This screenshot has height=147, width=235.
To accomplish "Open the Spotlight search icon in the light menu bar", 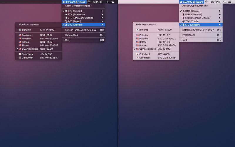I will click(224, 2).
